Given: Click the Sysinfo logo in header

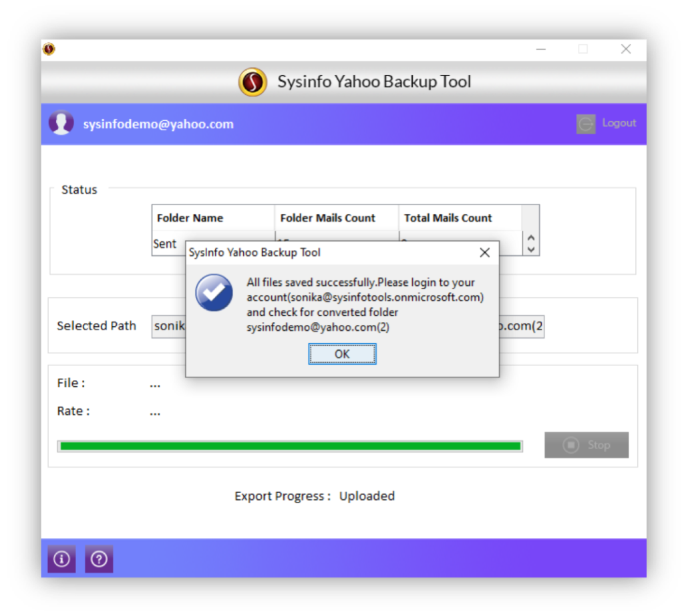Looking at the screenshot, I should pyautogui.click(x=252, y=82).
